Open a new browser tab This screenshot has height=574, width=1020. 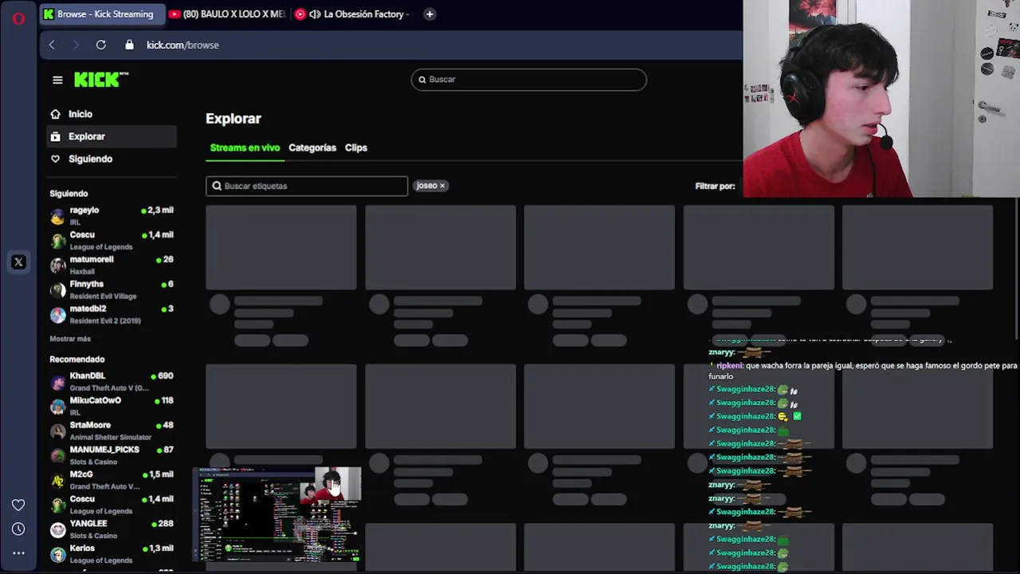pyautogui.click(x=430, y=14)
